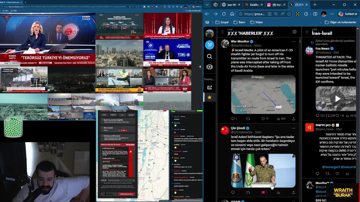This screenshot has height=202, width=360.
Task: Enable the Alert sound checkbox
Action: click(x=102, y=128)
